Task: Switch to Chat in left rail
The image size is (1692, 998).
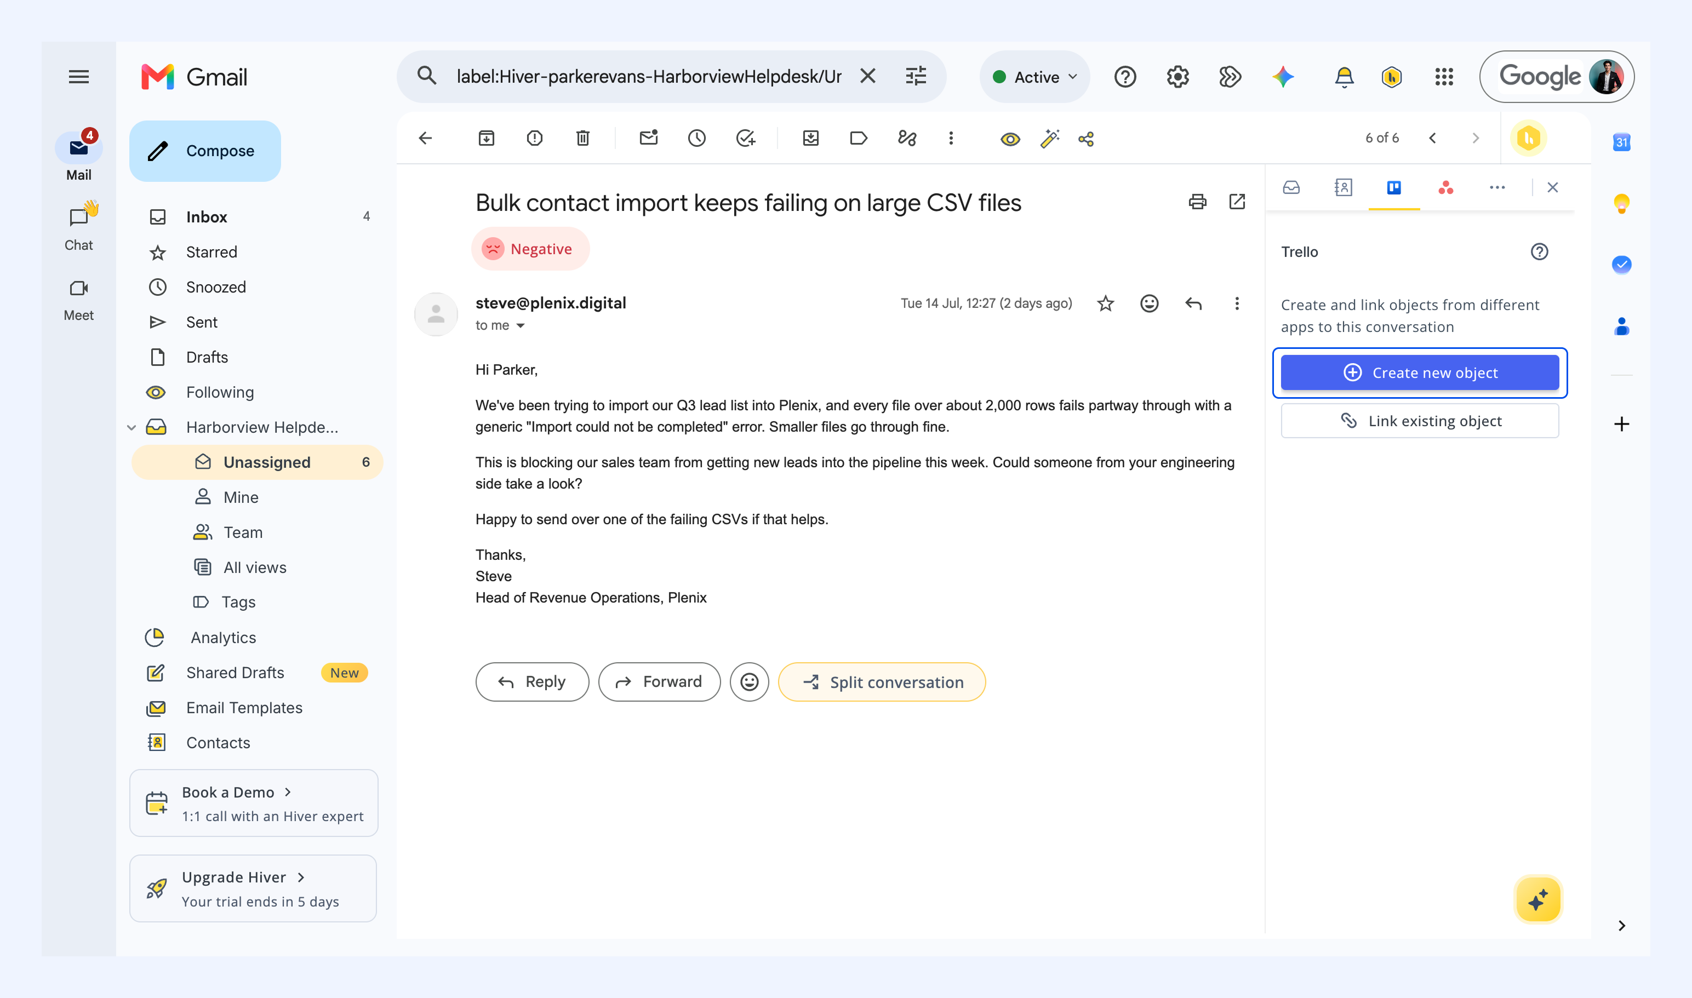Action: [79, 227]
